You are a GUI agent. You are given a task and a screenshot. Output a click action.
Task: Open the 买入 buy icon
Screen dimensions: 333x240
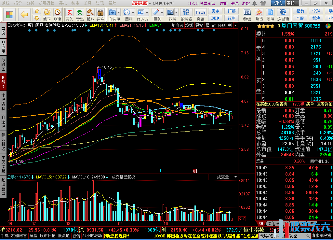69,14
